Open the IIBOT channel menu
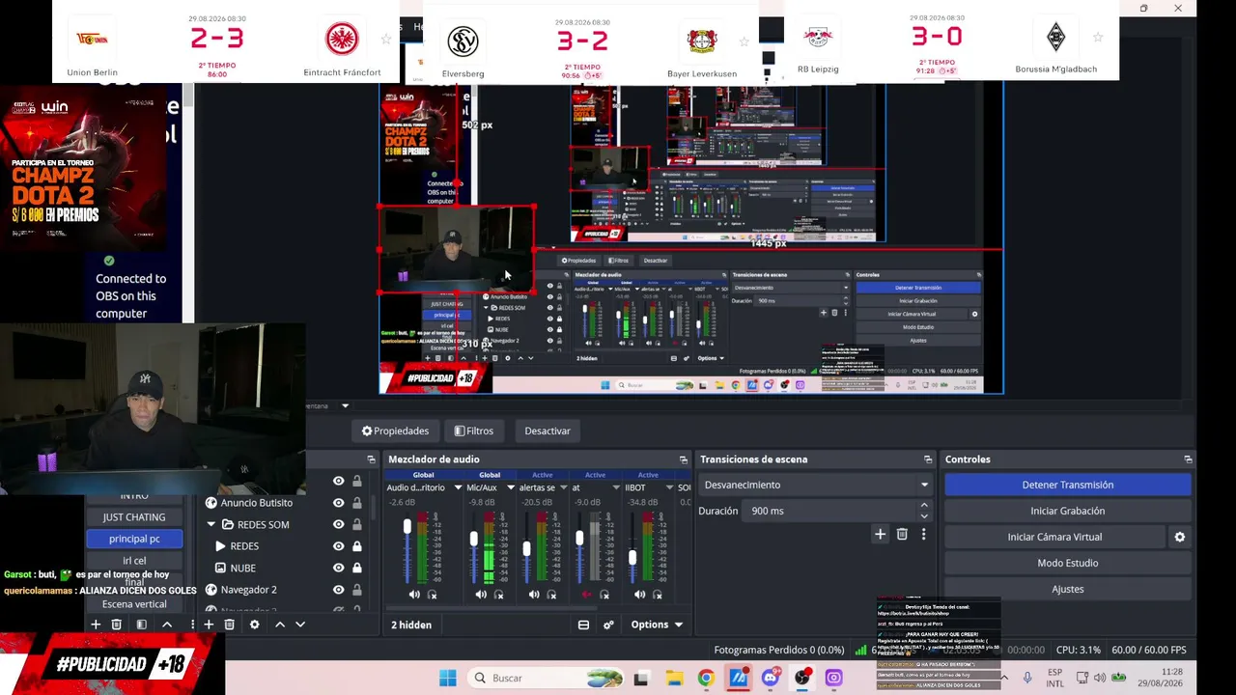Screen dimensions: 1236x695 coord(668,487)
